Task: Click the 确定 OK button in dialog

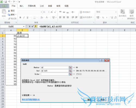Action: [89, 100]
